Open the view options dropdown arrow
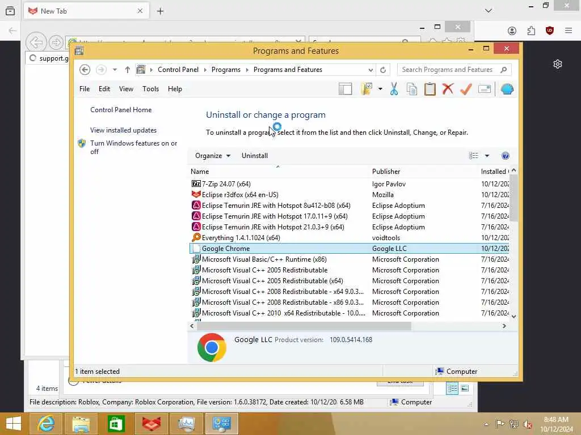 click(487, 156)
